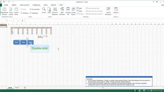This screenshot has height=92, width=164.
Task: Reset zoom to 100%
Action: click(49, 10)
